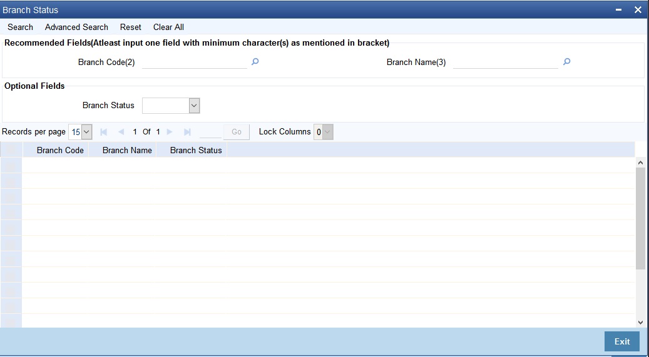Minimize the Branch Status window

click(x=618, y=9)
